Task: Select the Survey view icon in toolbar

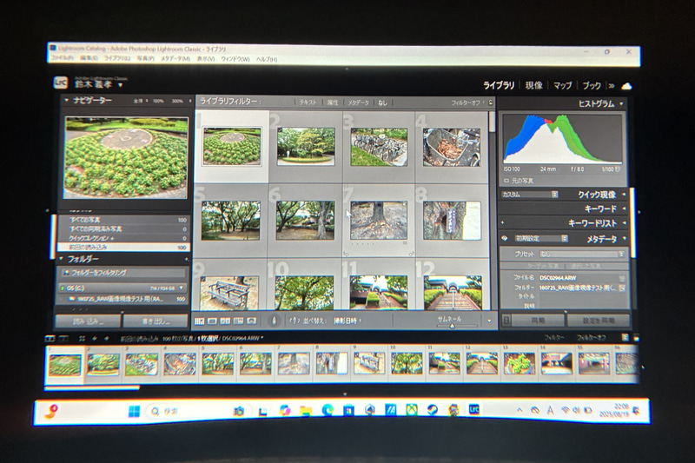Action: [238, 321]
